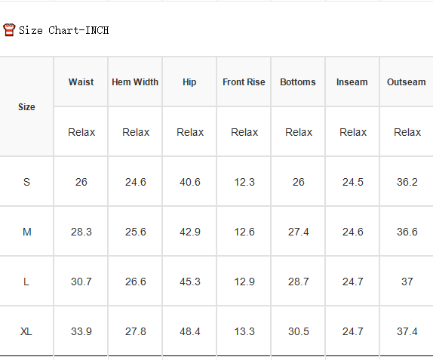Viewport: 433px width, 360px height.
Task: Select the Hem Width column header
Action: click(135, 82)
